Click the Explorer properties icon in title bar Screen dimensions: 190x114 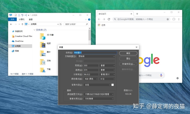pos(16,15)
